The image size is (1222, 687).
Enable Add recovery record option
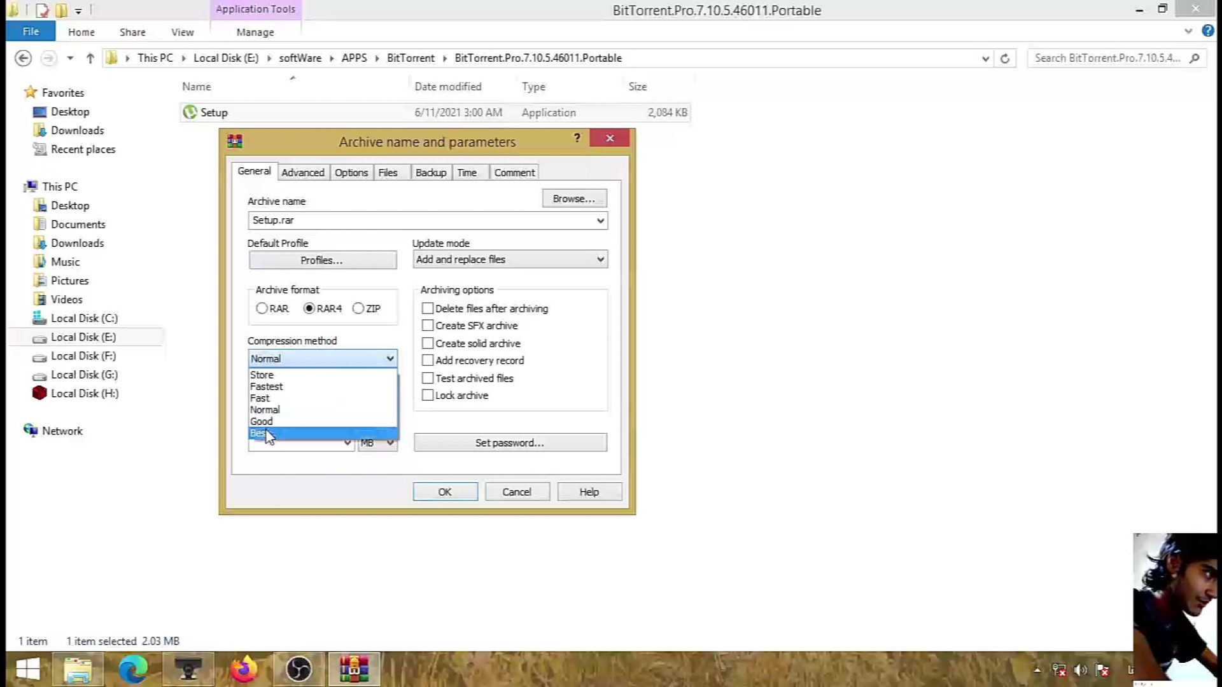coord(428,361)
